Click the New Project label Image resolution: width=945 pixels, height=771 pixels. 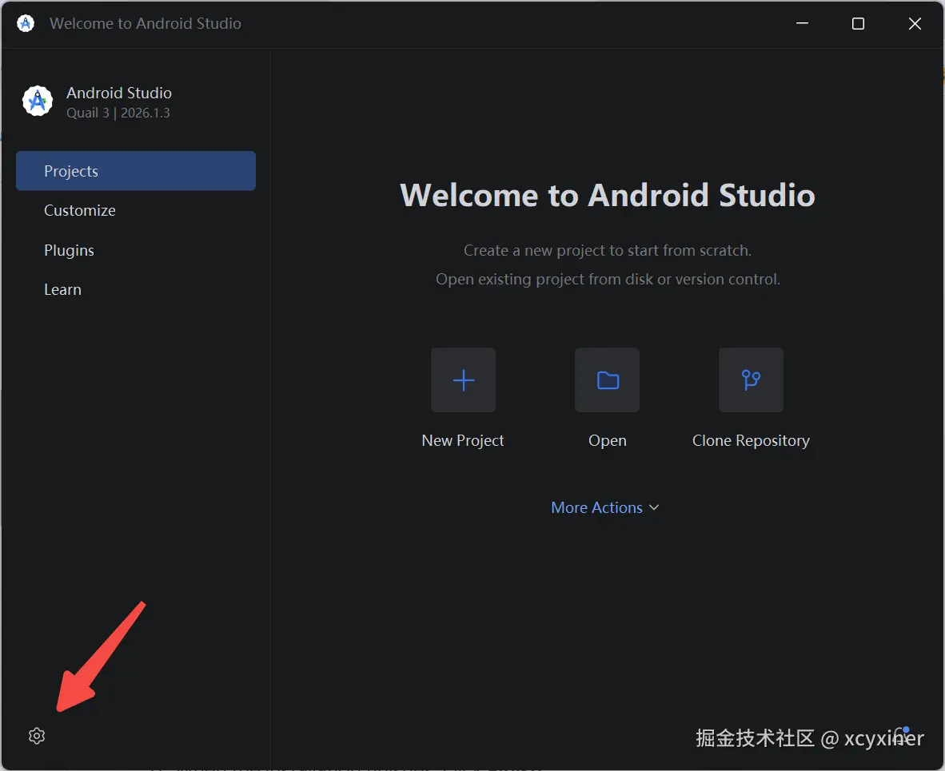463,440
